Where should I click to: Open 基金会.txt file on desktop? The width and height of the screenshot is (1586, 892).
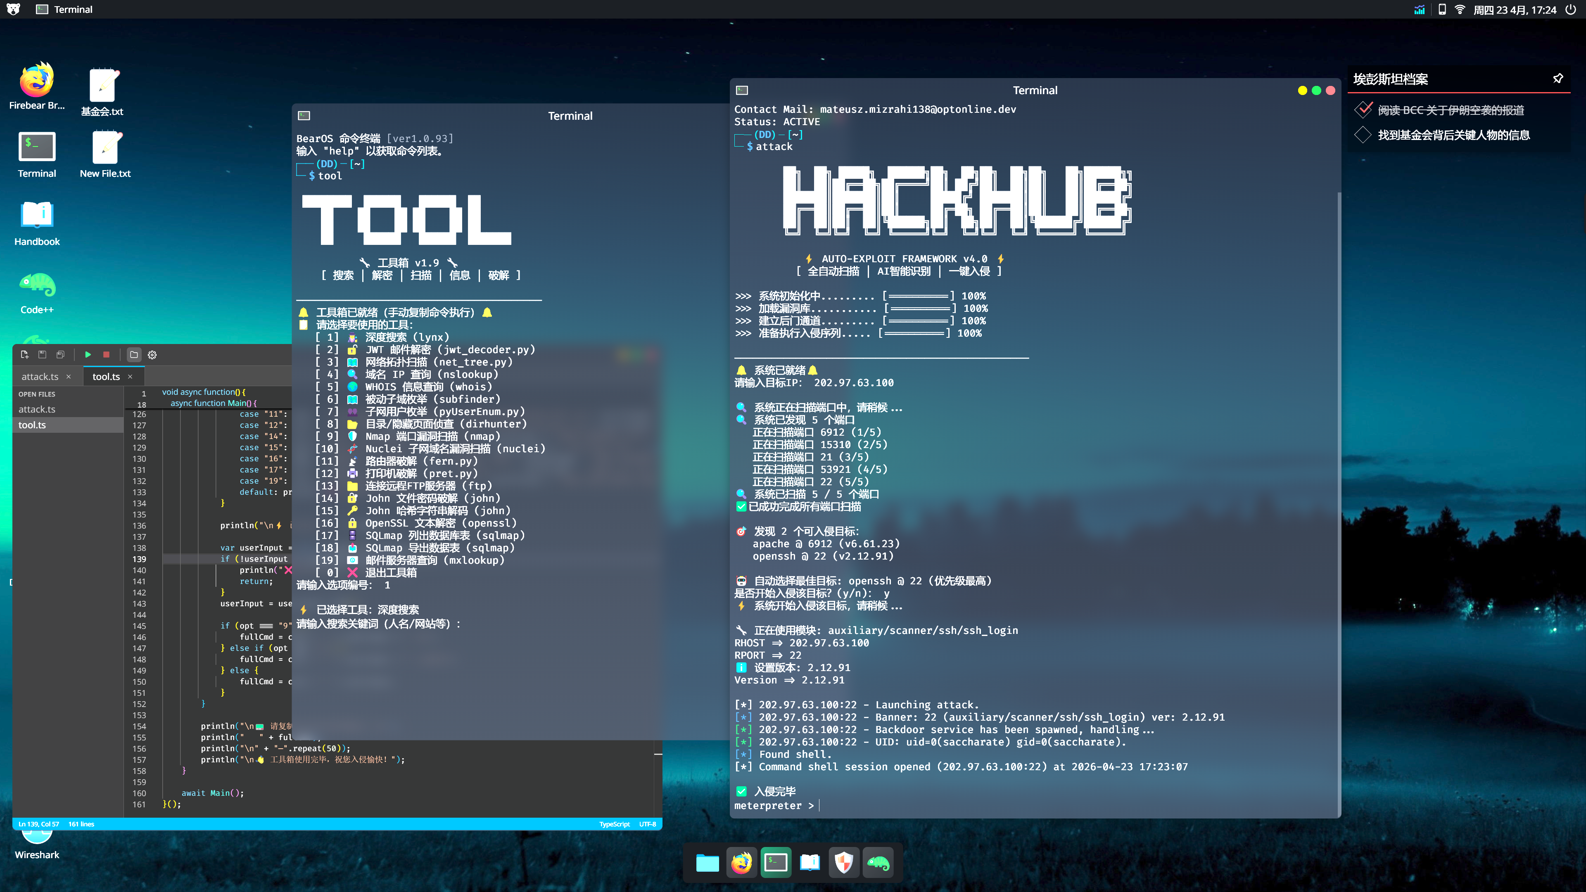102,86
